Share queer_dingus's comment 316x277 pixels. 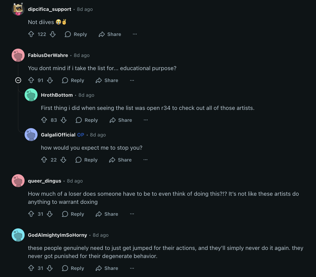point(107,214)
